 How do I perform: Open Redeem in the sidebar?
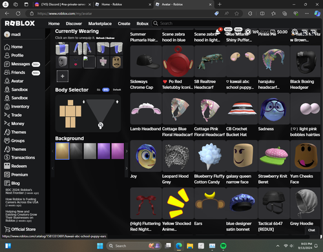16,166
